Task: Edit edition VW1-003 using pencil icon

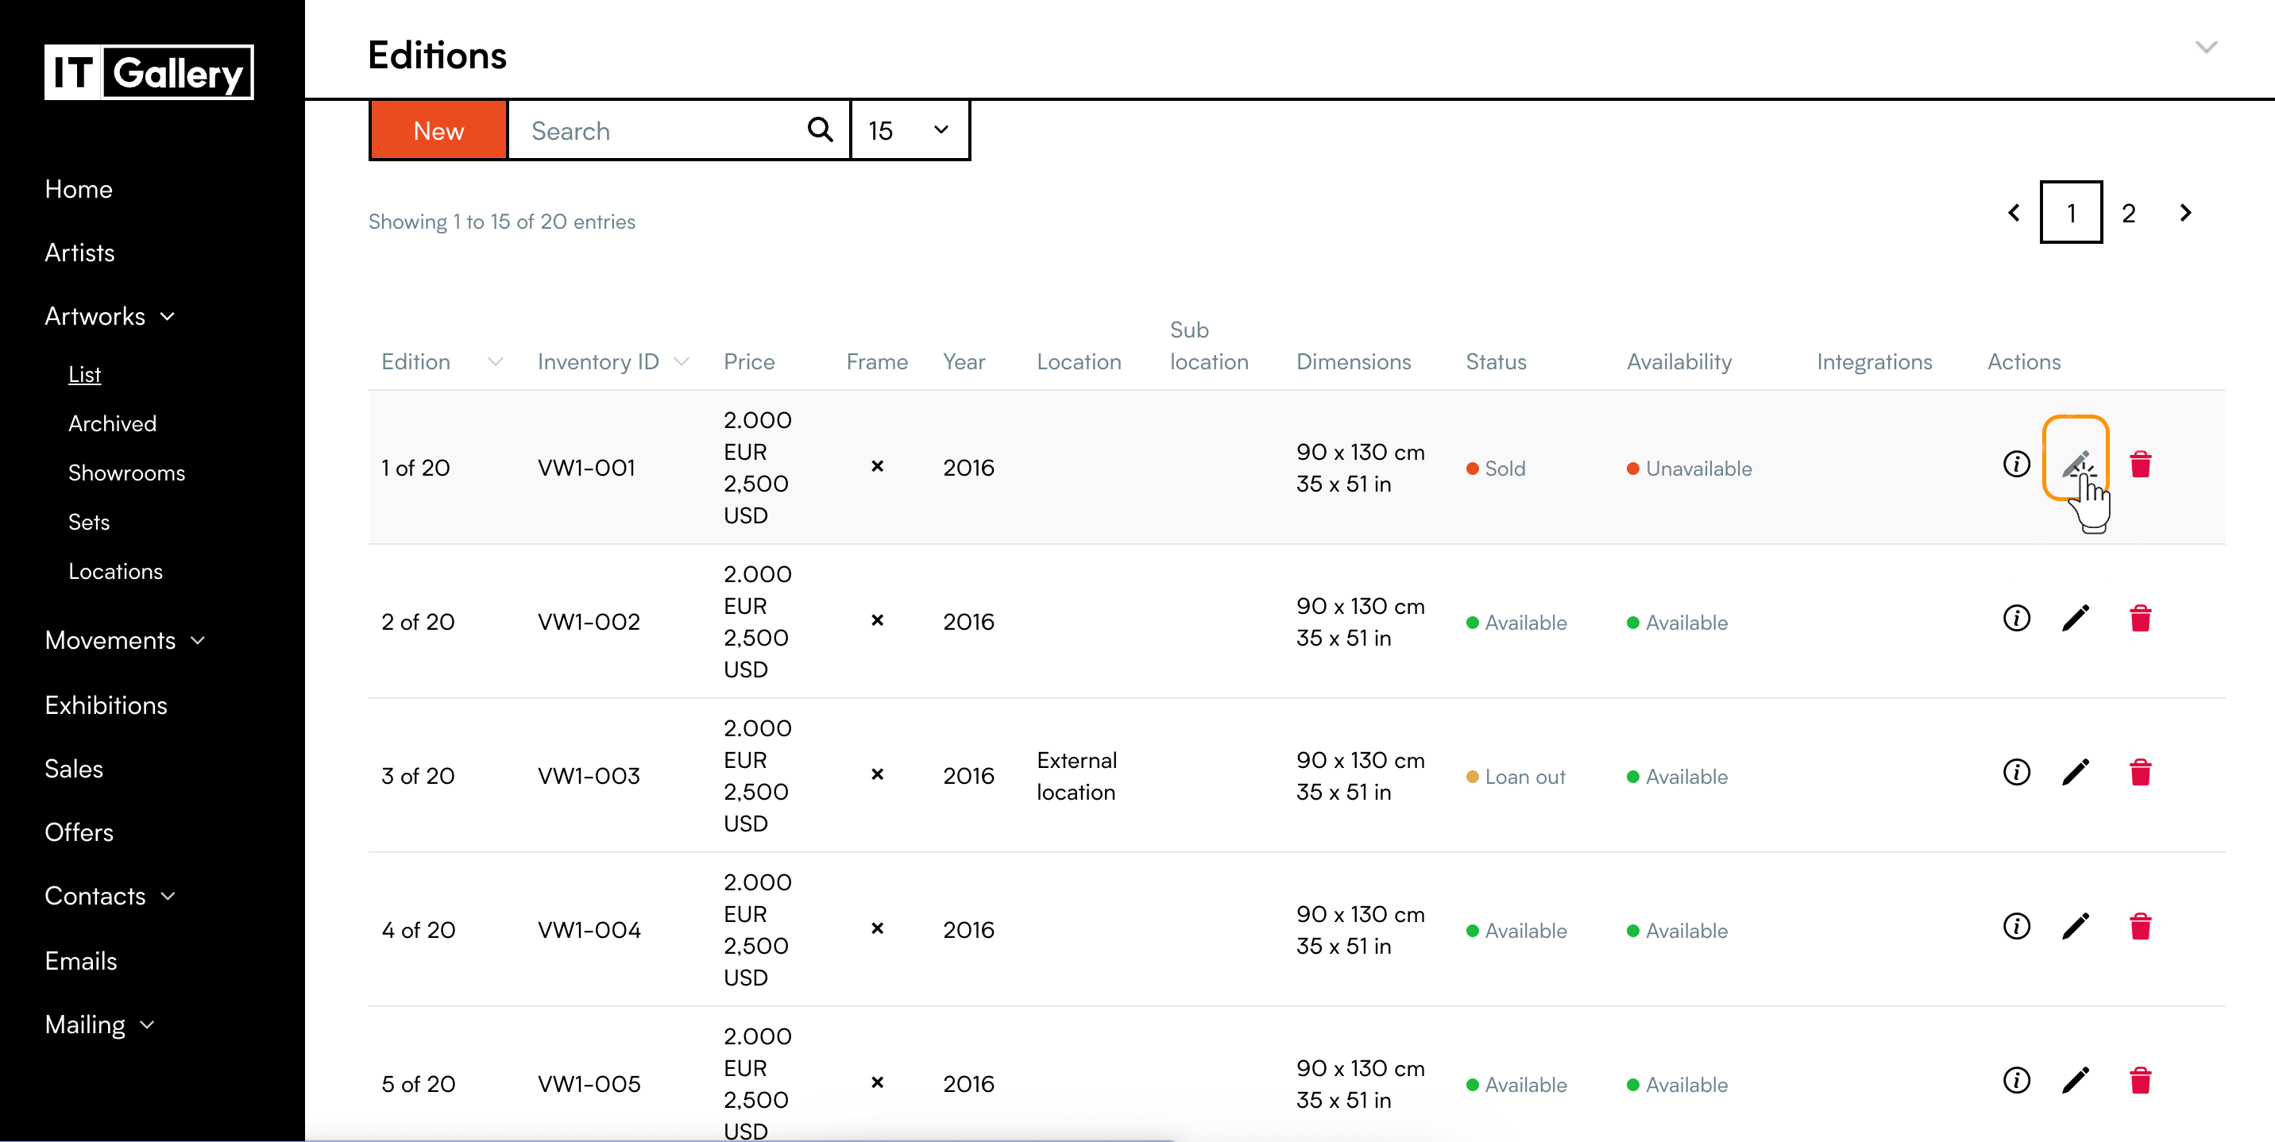Action: pyautogui.click(x=2076, y=773)
